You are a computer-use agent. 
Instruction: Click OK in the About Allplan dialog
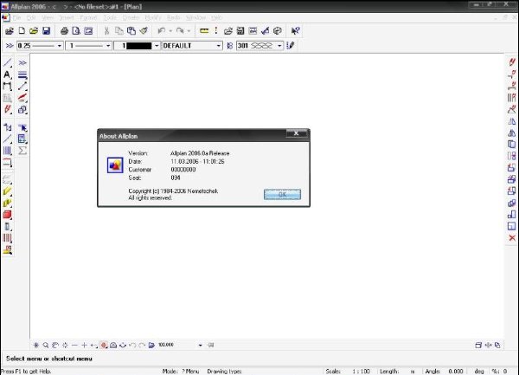pos(282,195)
